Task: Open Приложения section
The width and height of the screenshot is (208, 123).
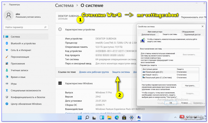Action: (26, 64)
